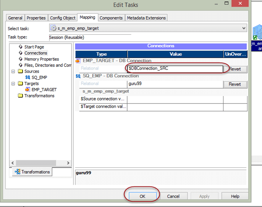Viewport: 262px width, 207px height.
Task: Collapse the Sources tree node
Action: coord(13,71)
